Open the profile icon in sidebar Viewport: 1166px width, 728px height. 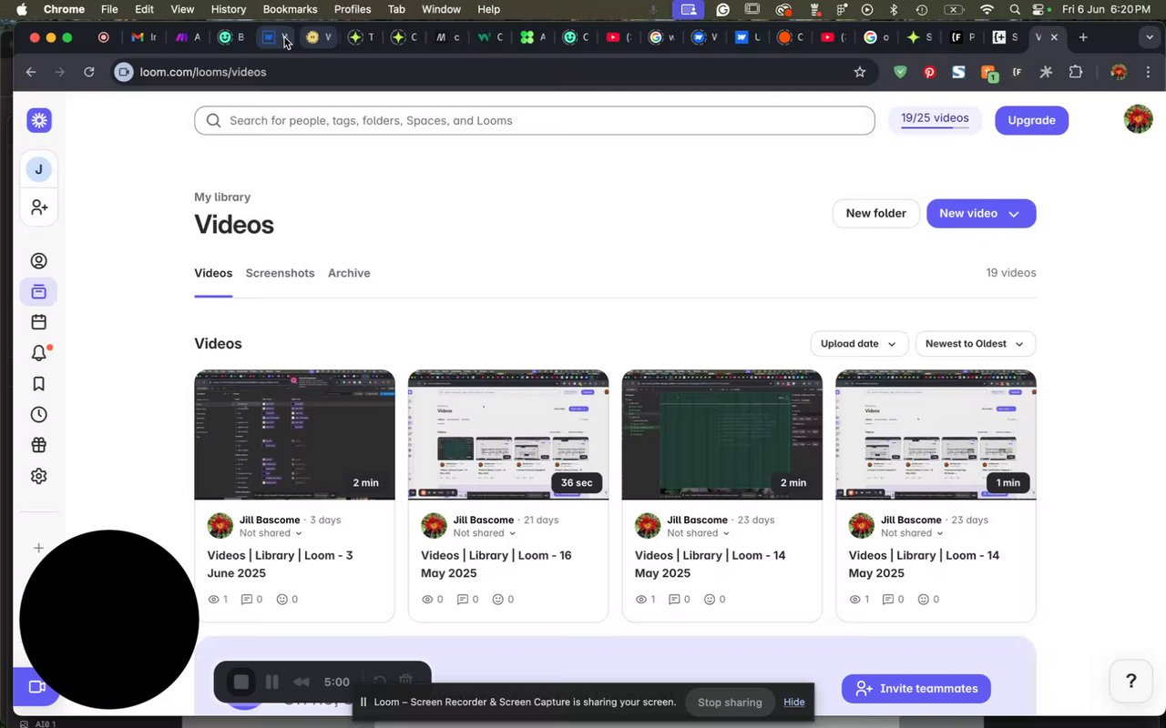tap(38, 261)
